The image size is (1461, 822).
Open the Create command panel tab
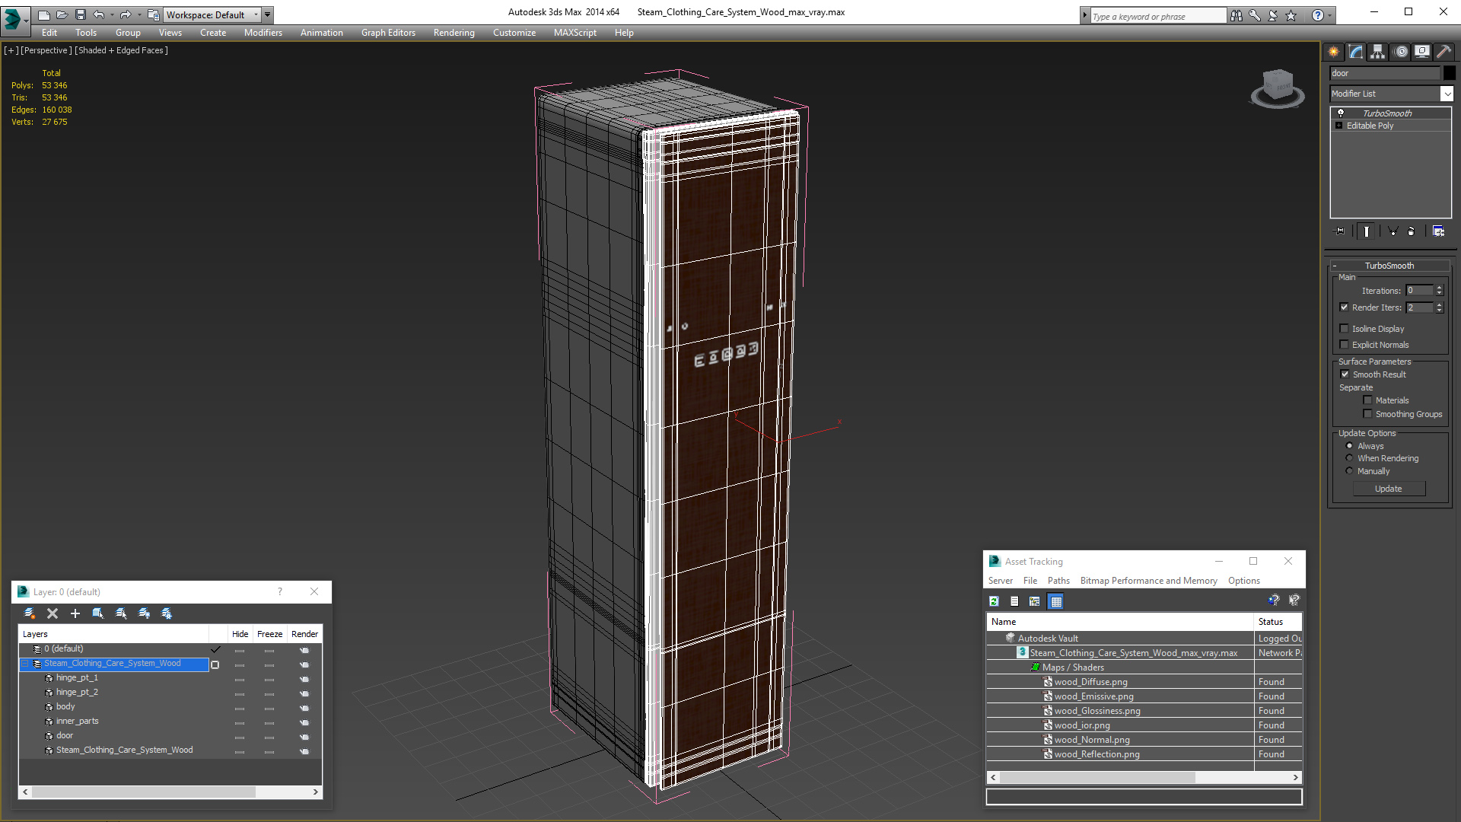click(1334, 52)
